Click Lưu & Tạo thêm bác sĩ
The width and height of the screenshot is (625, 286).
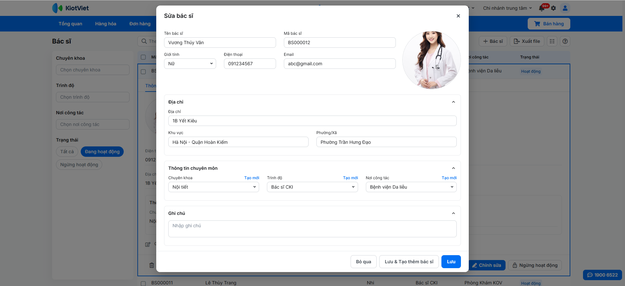[409, 262]
